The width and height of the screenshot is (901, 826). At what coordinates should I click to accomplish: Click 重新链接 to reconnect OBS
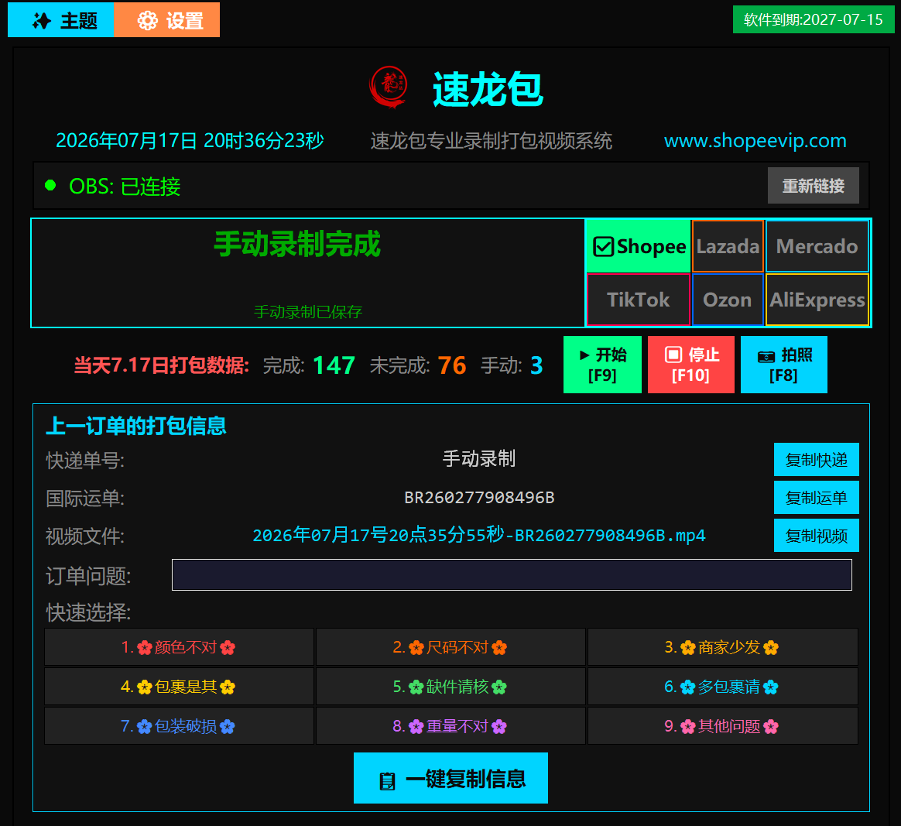tap(813, 186)
